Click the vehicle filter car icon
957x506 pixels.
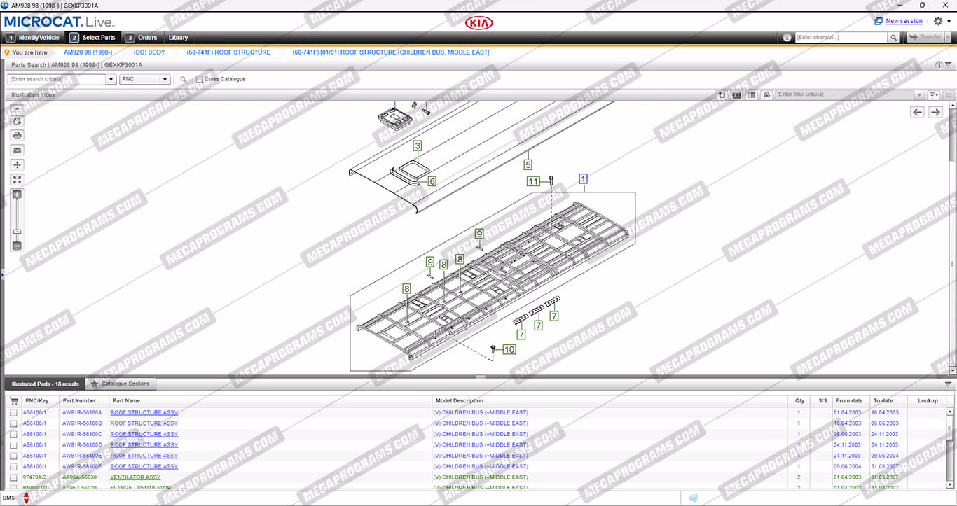766,94
